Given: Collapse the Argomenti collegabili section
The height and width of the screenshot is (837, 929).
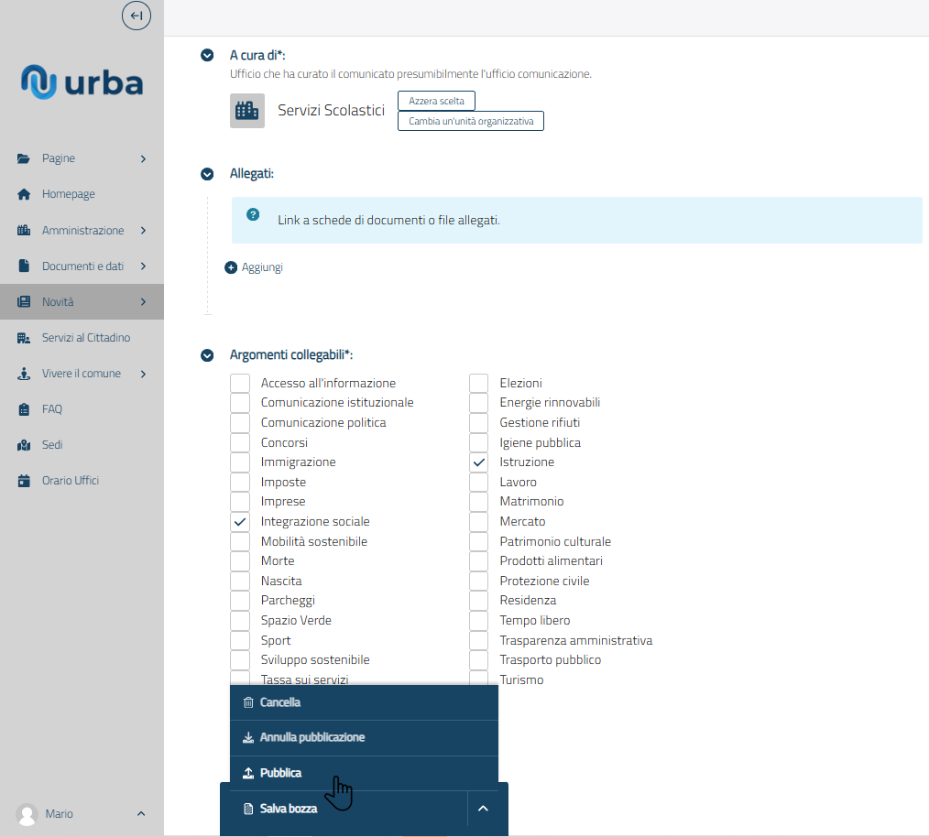Looking at the screenshot, I should coord(207,354).
